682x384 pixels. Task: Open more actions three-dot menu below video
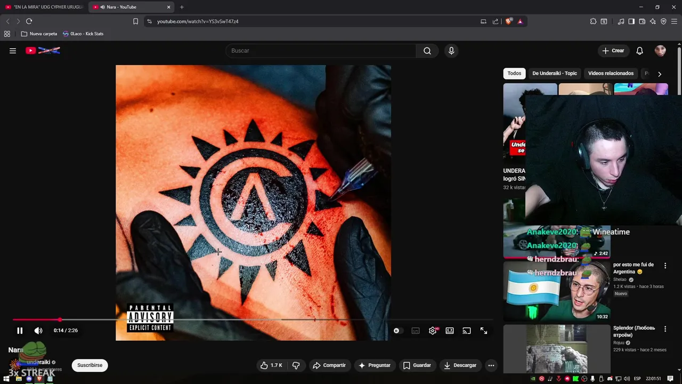click(x=491, y=365)
